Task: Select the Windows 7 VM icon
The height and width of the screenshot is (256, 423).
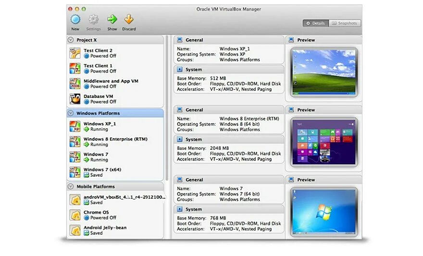Action: point(75,157)
